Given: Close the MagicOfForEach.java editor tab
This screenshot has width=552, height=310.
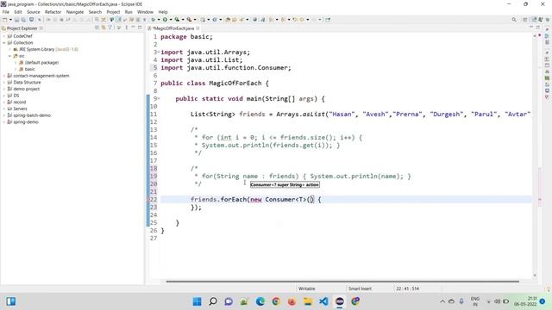Looking at the screenshot, I should point(198,28).
